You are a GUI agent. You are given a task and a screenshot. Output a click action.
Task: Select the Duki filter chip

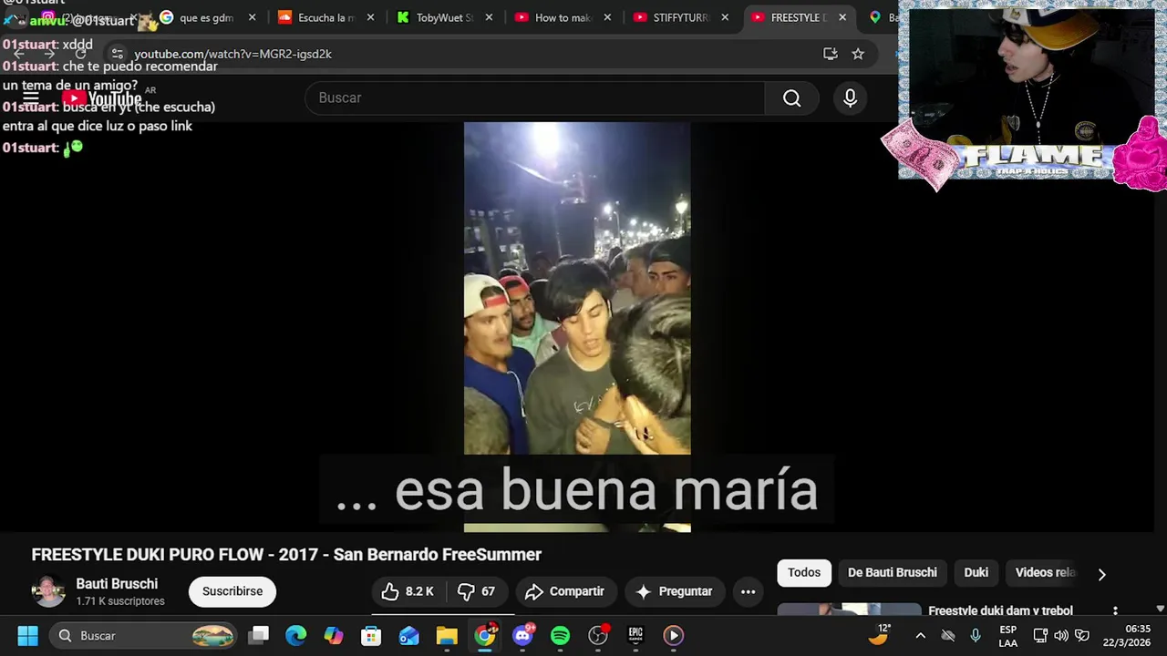(976, 572)
